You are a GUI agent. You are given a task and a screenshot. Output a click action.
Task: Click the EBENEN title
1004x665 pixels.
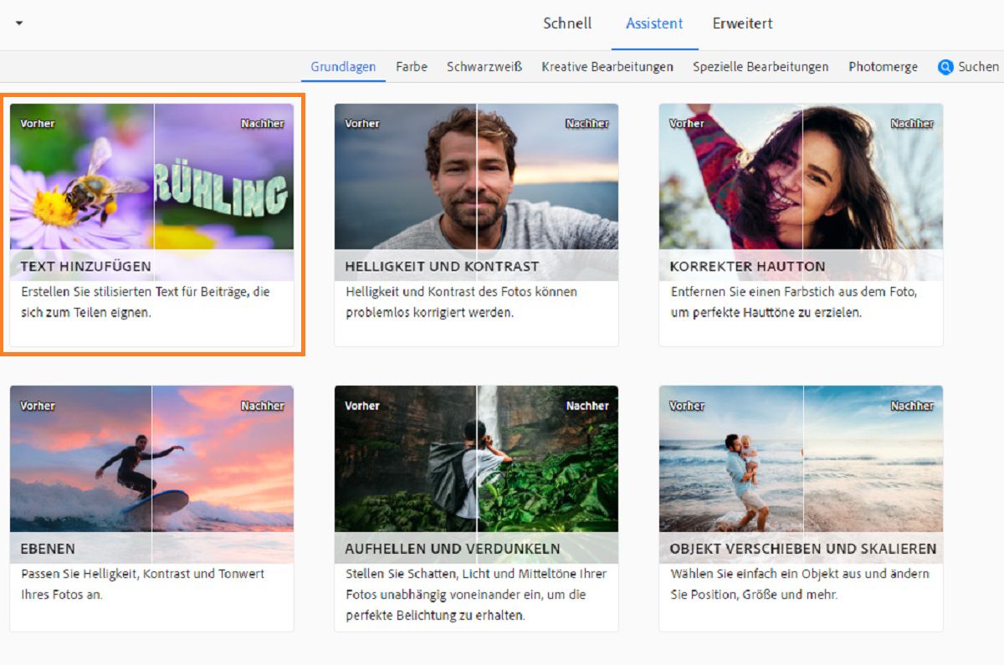(x=48, y=550)
